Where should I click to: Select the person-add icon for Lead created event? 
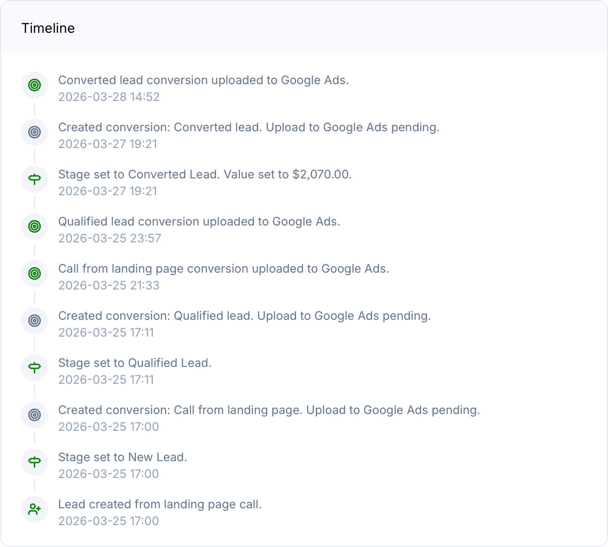[35, 509]
